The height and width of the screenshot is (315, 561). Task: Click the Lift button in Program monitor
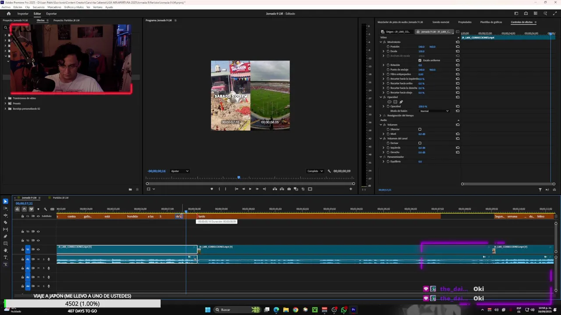coord(275,189)
